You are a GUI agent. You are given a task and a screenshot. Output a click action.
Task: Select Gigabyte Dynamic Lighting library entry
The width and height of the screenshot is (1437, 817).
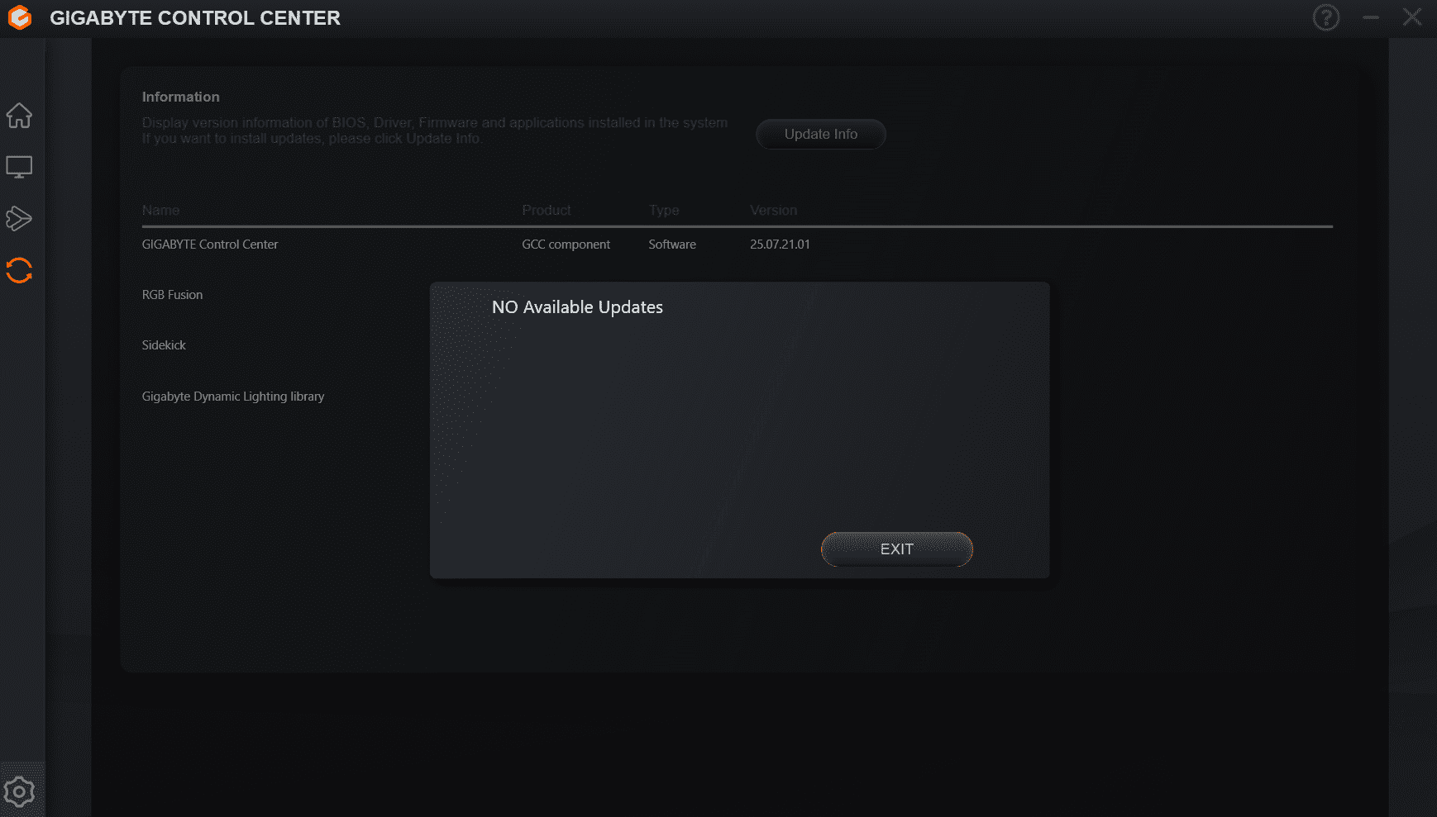(x=233, y=397)
